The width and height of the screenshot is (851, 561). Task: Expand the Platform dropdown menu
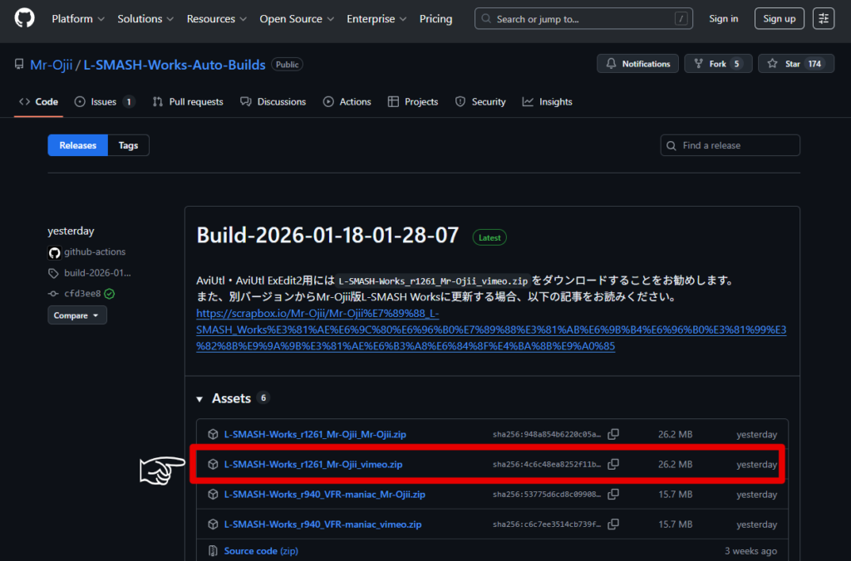click(78, 18)
